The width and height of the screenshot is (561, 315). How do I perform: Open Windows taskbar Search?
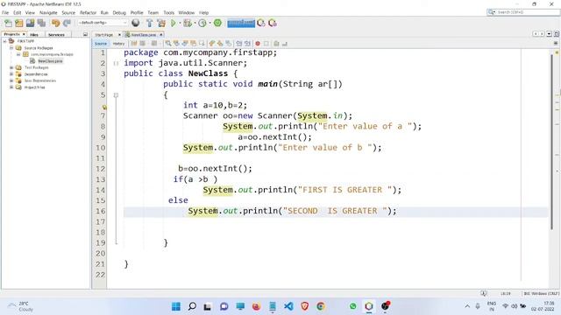[x=192, y=306]
